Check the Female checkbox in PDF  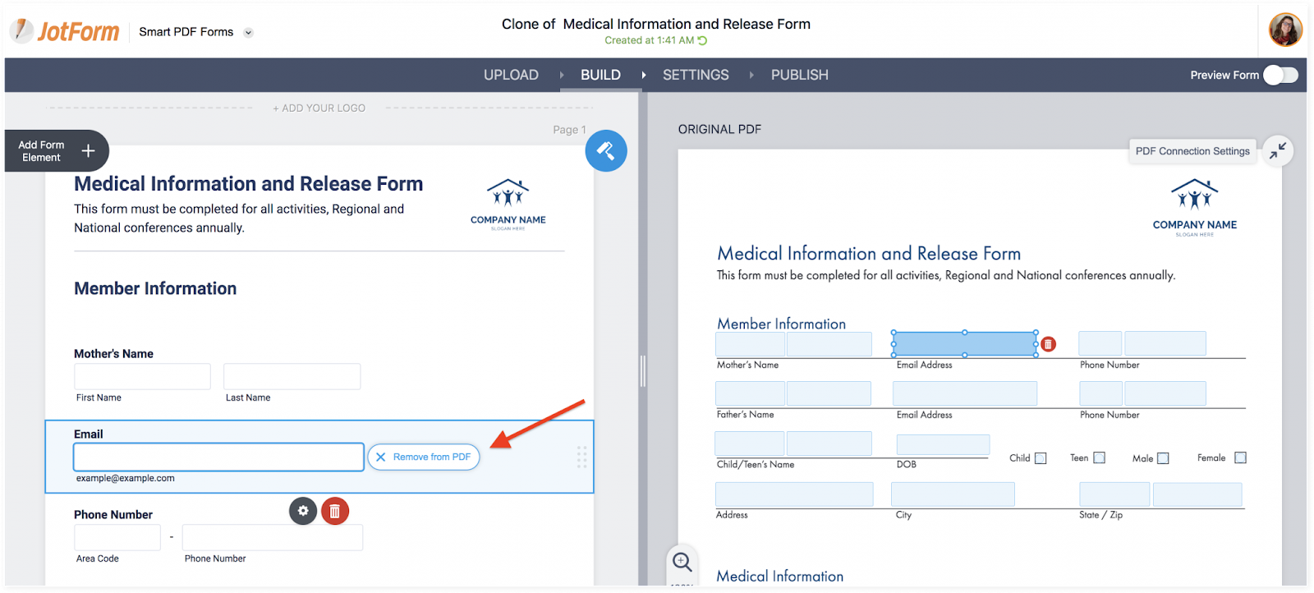point(1240,457)
